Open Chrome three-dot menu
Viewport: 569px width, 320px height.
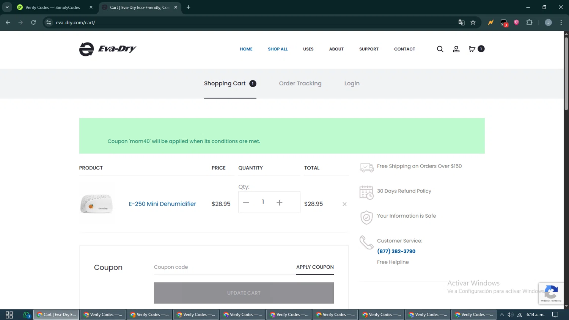click(x=561, y=22)
